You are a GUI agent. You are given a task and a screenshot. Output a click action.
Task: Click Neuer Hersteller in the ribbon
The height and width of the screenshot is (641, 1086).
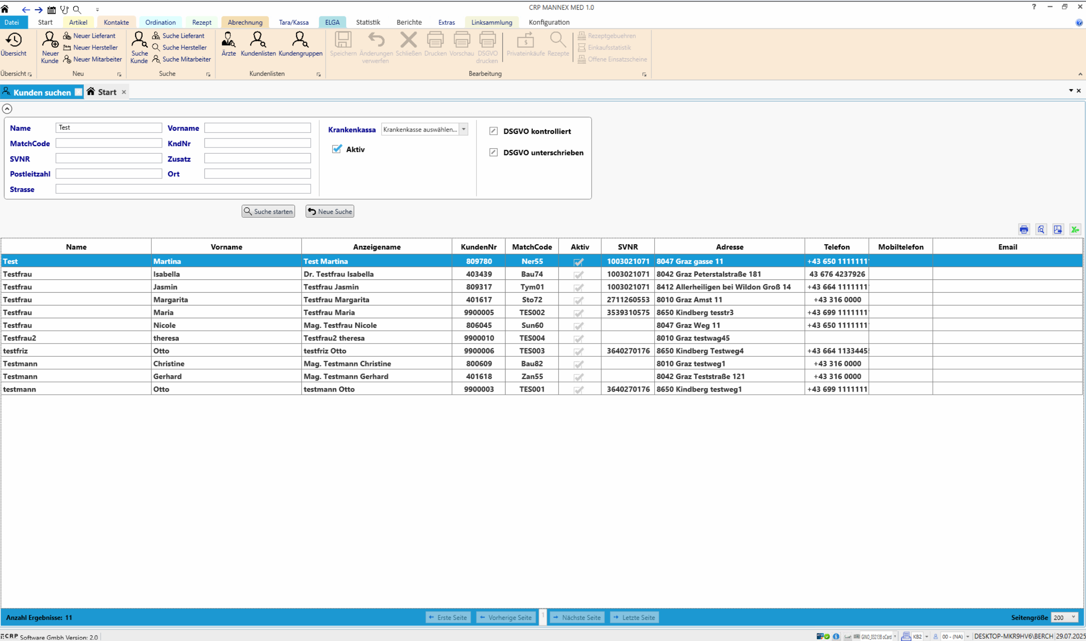(91, 47)
